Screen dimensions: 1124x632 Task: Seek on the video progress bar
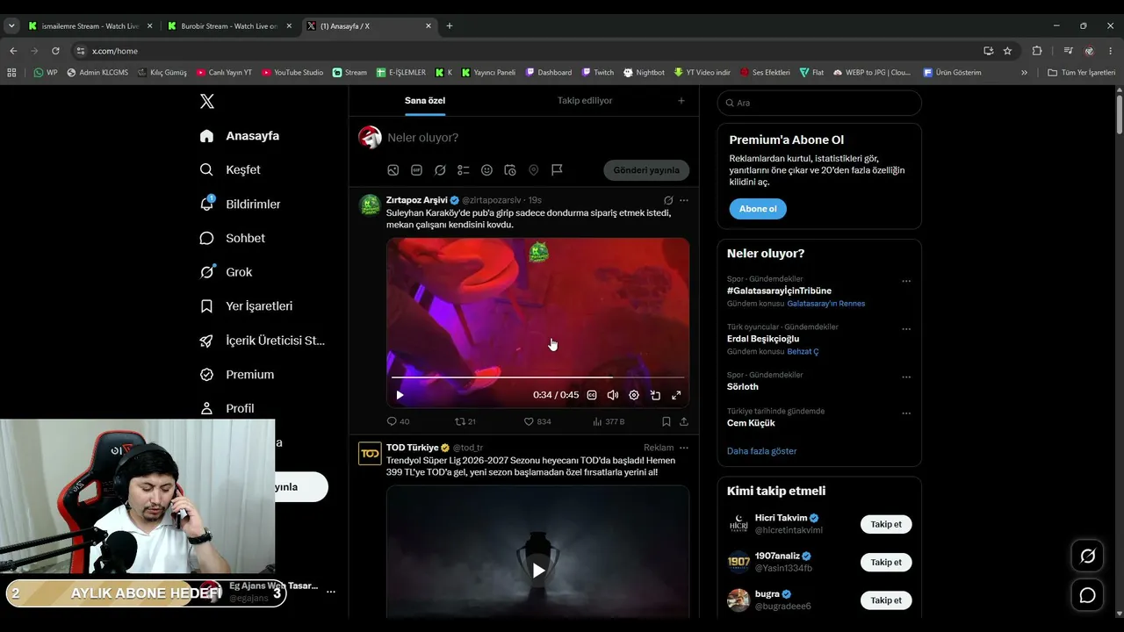[537, 377]
